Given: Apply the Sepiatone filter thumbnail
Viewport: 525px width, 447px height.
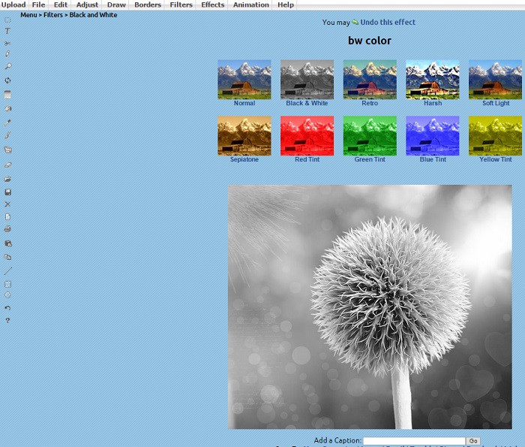Looking at the screenshot, I should tap(244, 135).
